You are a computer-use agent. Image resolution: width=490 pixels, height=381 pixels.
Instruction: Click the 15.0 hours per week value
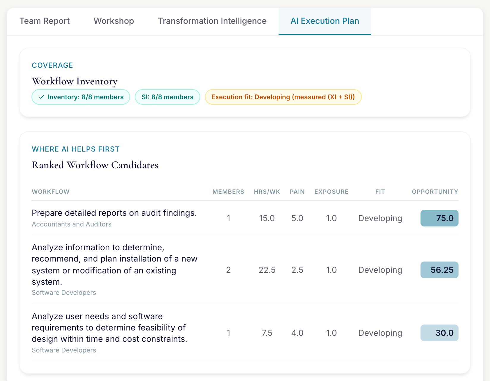(x=267, y=218)
